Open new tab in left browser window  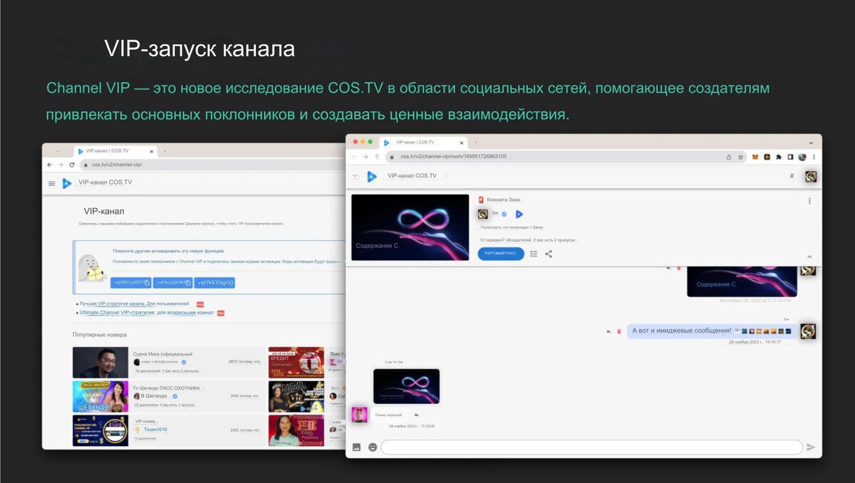[165, 151]
